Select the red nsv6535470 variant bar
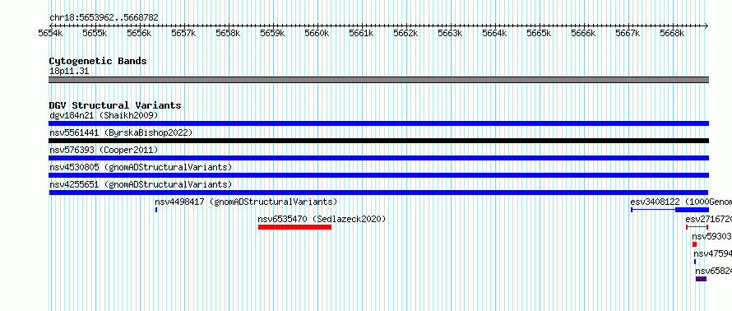 (294, 227)
